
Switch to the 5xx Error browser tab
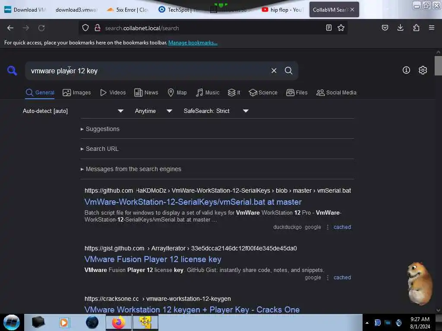127,10
